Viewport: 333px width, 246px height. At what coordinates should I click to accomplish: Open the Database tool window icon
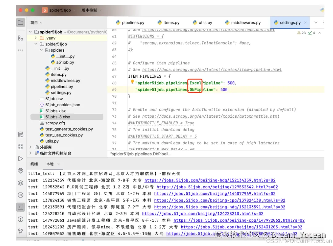(21, 134)
